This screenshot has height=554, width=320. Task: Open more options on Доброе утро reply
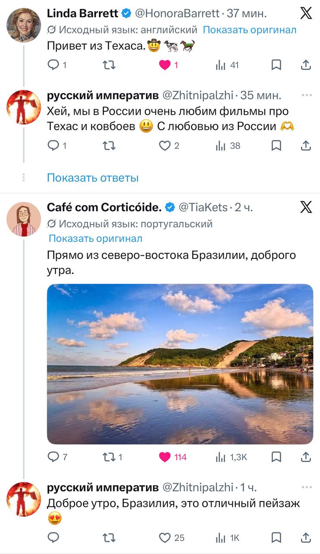307,487
